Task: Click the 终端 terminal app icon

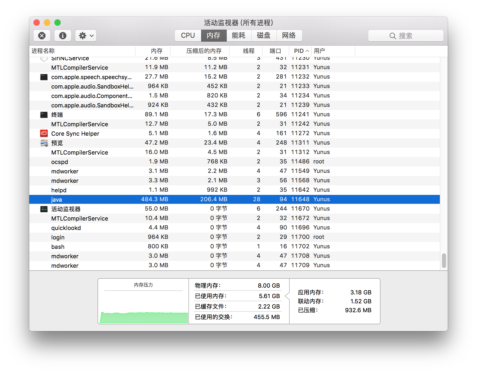Action: click(44, 115)
